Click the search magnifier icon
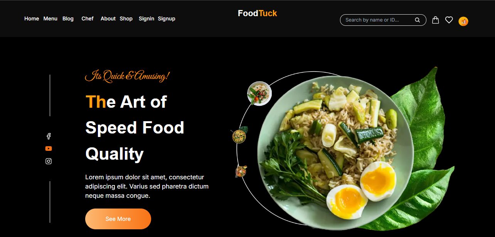Viewport: 495px width, 237px height. (x=417, y=20)
